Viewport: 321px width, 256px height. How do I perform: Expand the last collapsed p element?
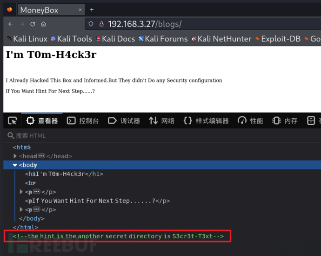point(21,209)
